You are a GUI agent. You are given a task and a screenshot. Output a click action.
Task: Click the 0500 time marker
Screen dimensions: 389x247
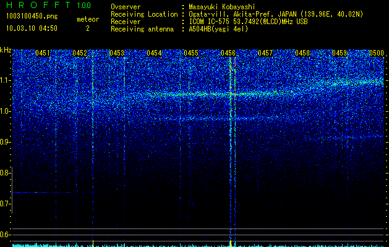[377, 53]
